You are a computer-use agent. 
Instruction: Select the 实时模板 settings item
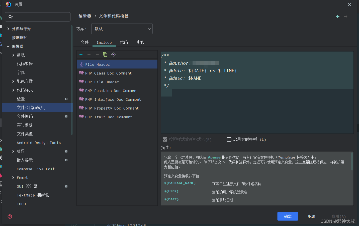(25, 125)
